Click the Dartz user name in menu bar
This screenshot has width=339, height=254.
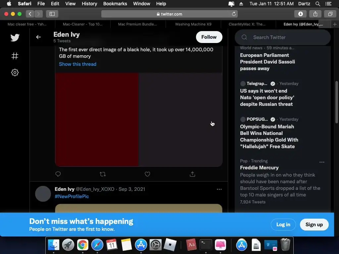[304, 4]
